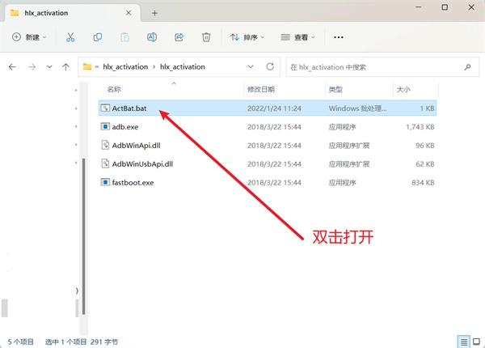Click the Delete trash can icon

pos(207,37)
